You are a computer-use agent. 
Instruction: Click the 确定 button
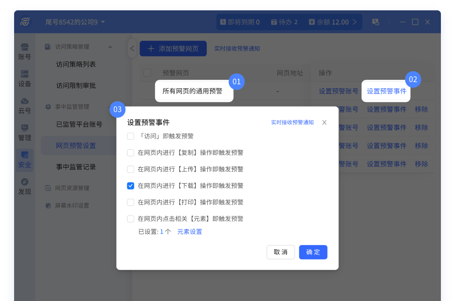coord(313,252)
